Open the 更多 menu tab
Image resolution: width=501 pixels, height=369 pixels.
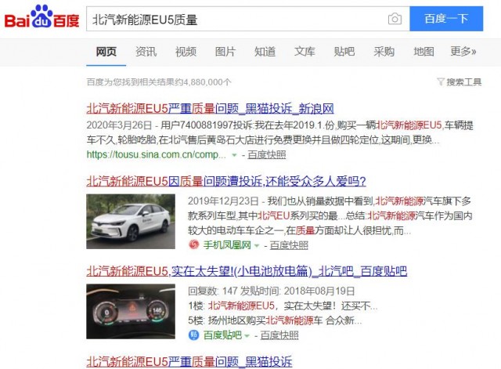tap(463, 51)
